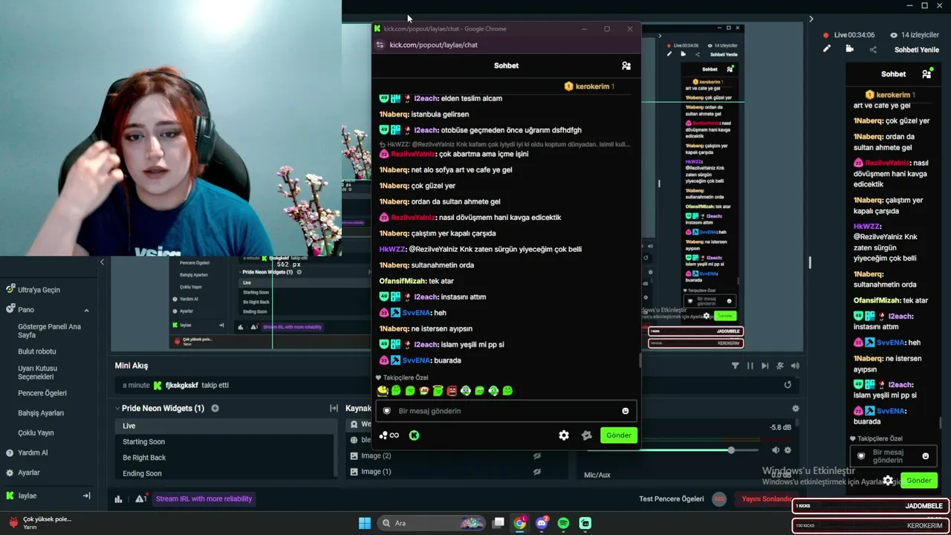Screen dimensions: 951x535
Task: Open Discord from the taskbar
Action: [542, 523]
